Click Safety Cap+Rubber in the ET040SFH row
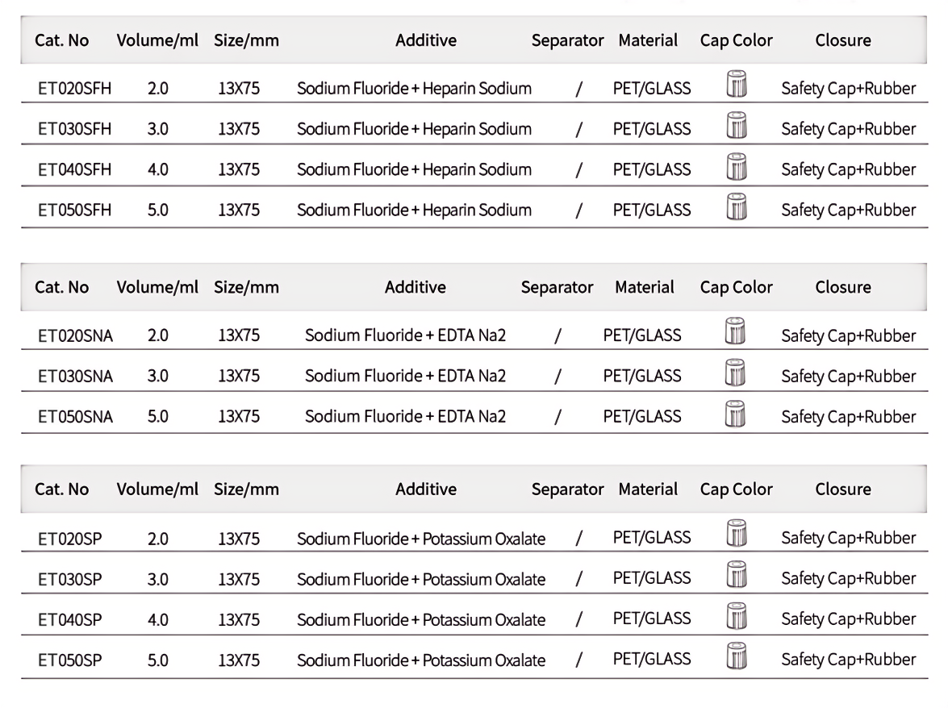 pos(848,170)
